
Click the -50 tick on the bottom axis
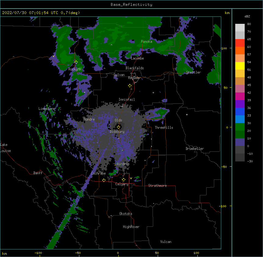[78, 253]
